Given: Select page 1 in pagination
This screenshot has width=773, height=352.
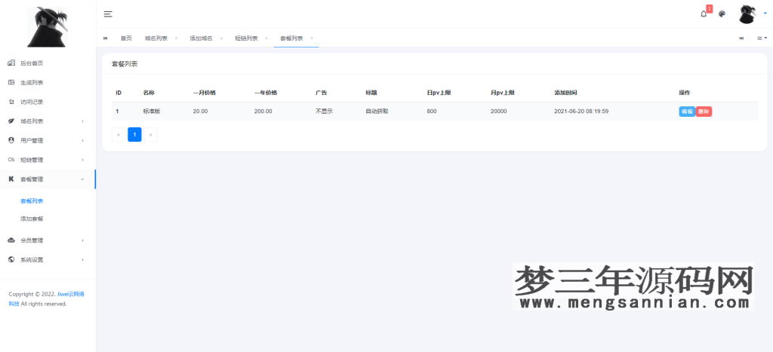Looking at the screenshot, I should [134, 134].
